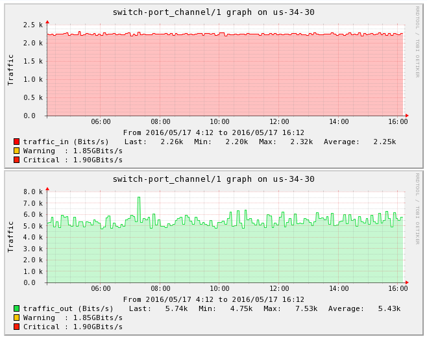Image resolution: width=427 pixels, height=337 pixels.
Task: Click the date range text under the top graph
Action: click(213, 132)
